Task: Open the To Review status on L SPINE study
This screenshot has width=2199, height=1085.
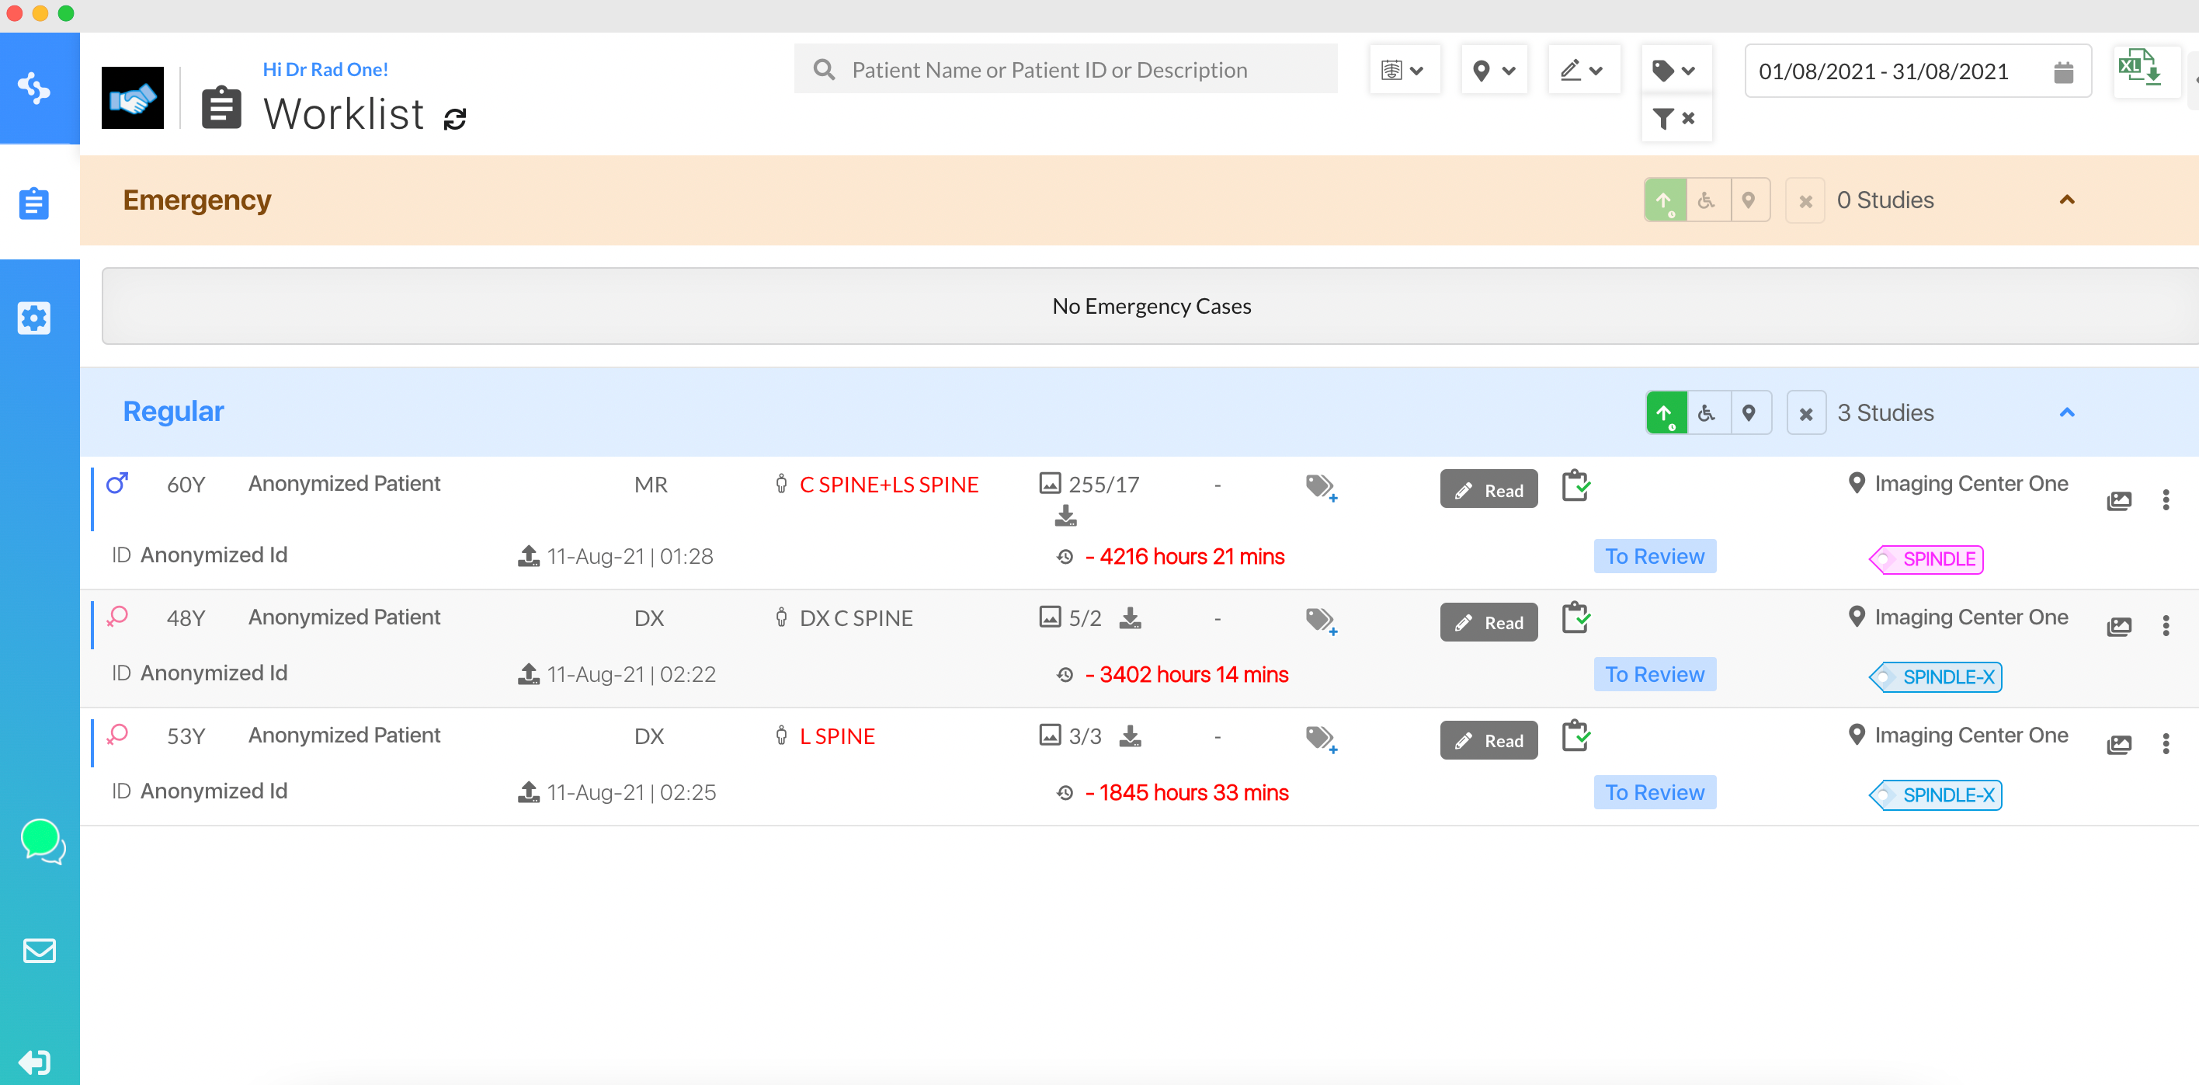Action: click(x=1655, y=791)
